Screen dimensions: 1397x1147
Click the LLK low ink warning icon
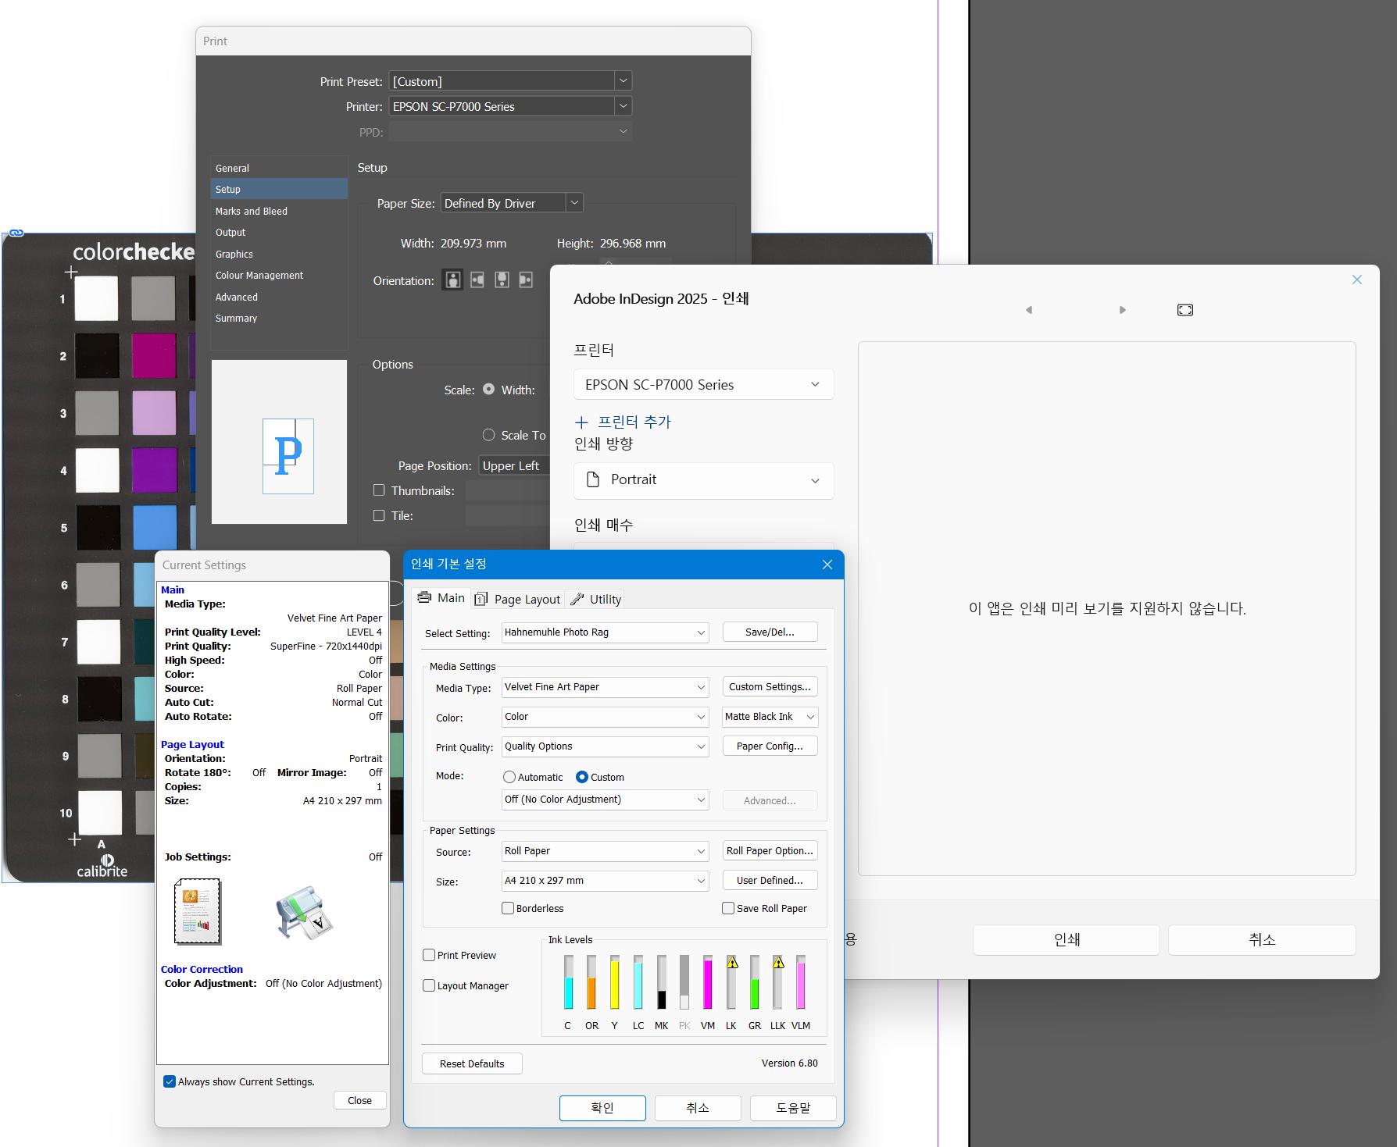(778, 963)
